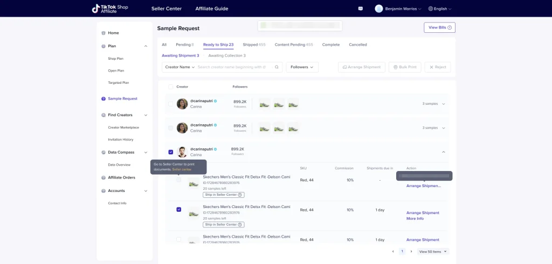Select the Awaiting Shipment 3 sub-tab
Viewport: 552px width, 264px height.
pyautogui.click(x=180, y=55)
